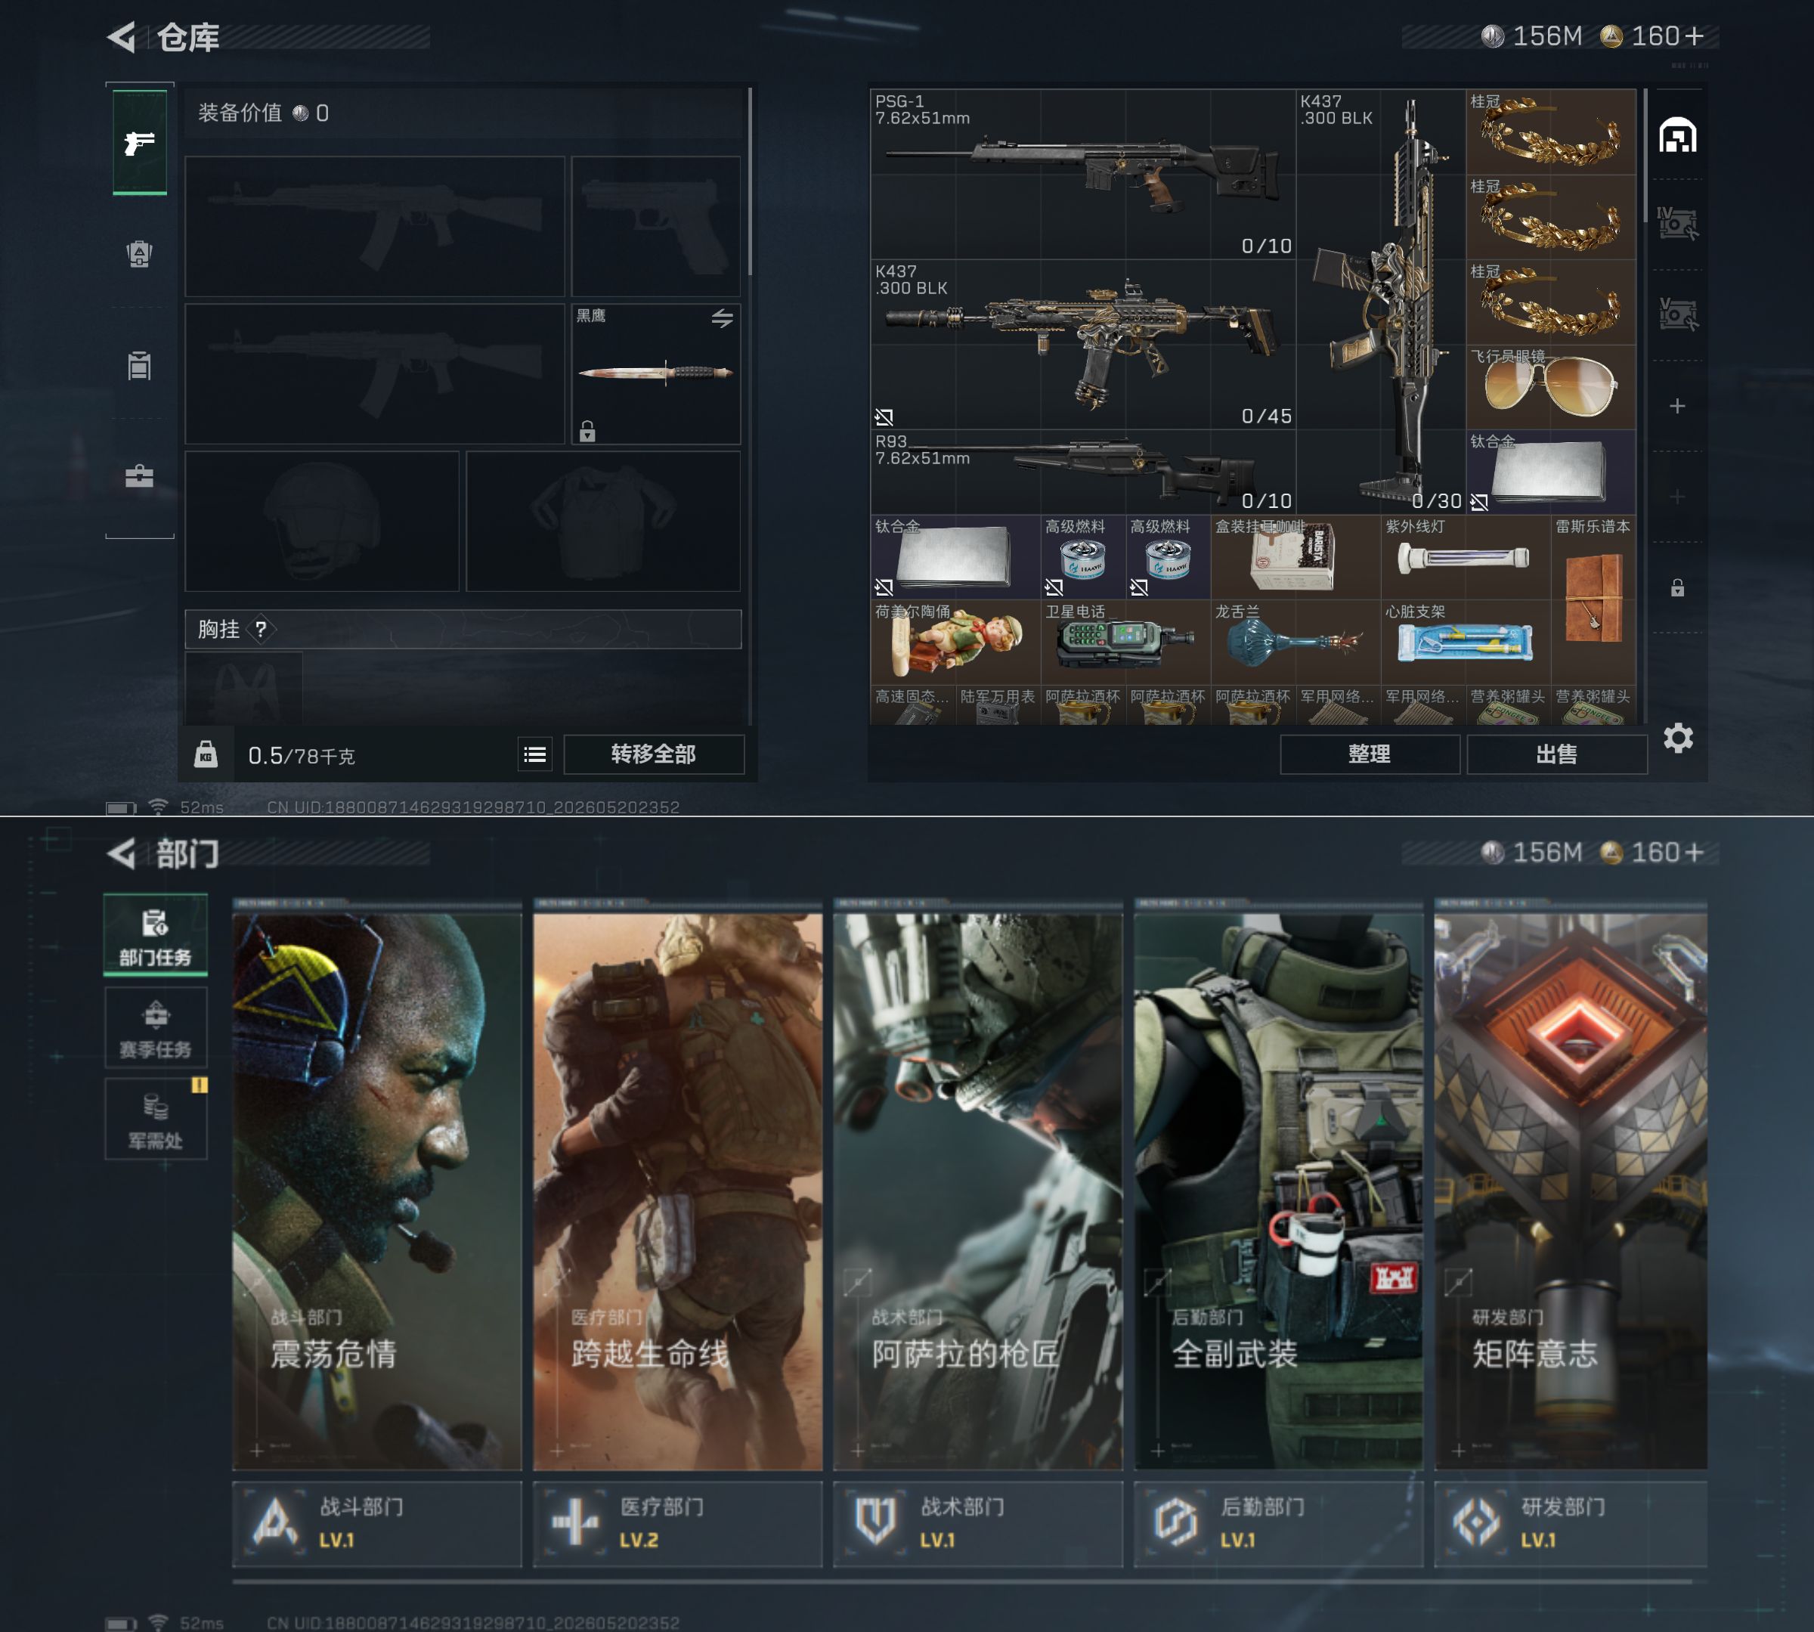Click the 装备价值 equipment value label
Image resolution: width=1814 pixels, height=1632 pixels.
240,113
